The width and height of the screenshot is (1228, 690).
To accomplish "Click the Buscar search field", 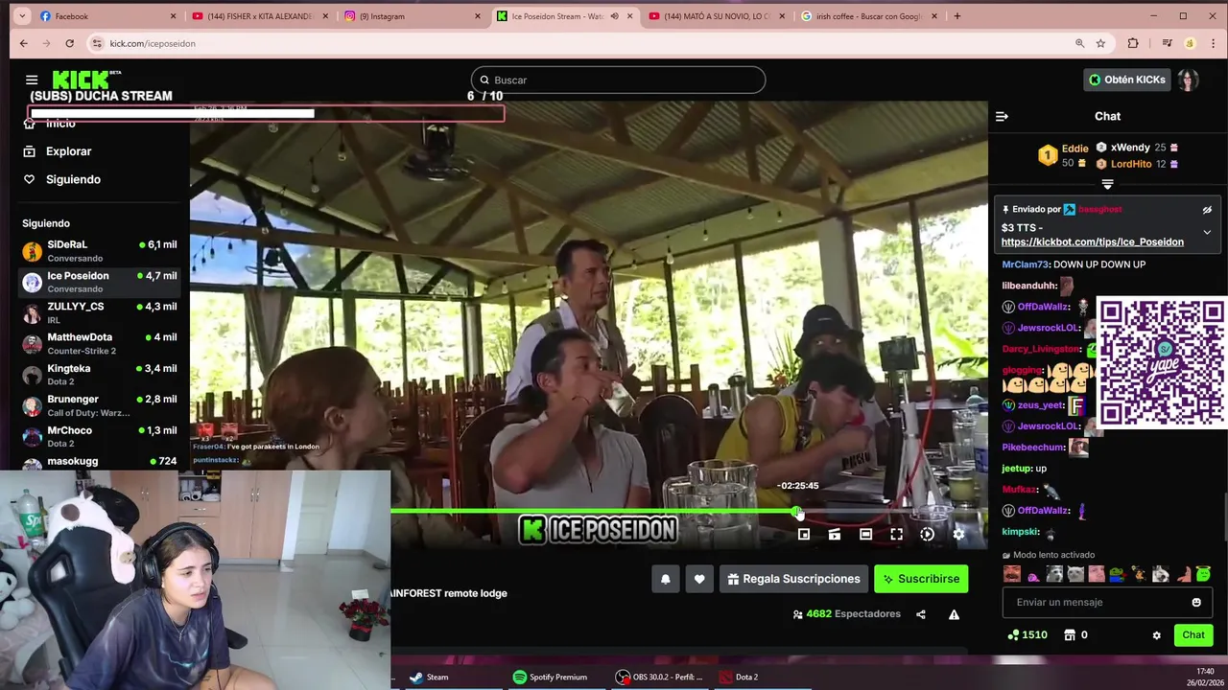I will pos(618,80).
